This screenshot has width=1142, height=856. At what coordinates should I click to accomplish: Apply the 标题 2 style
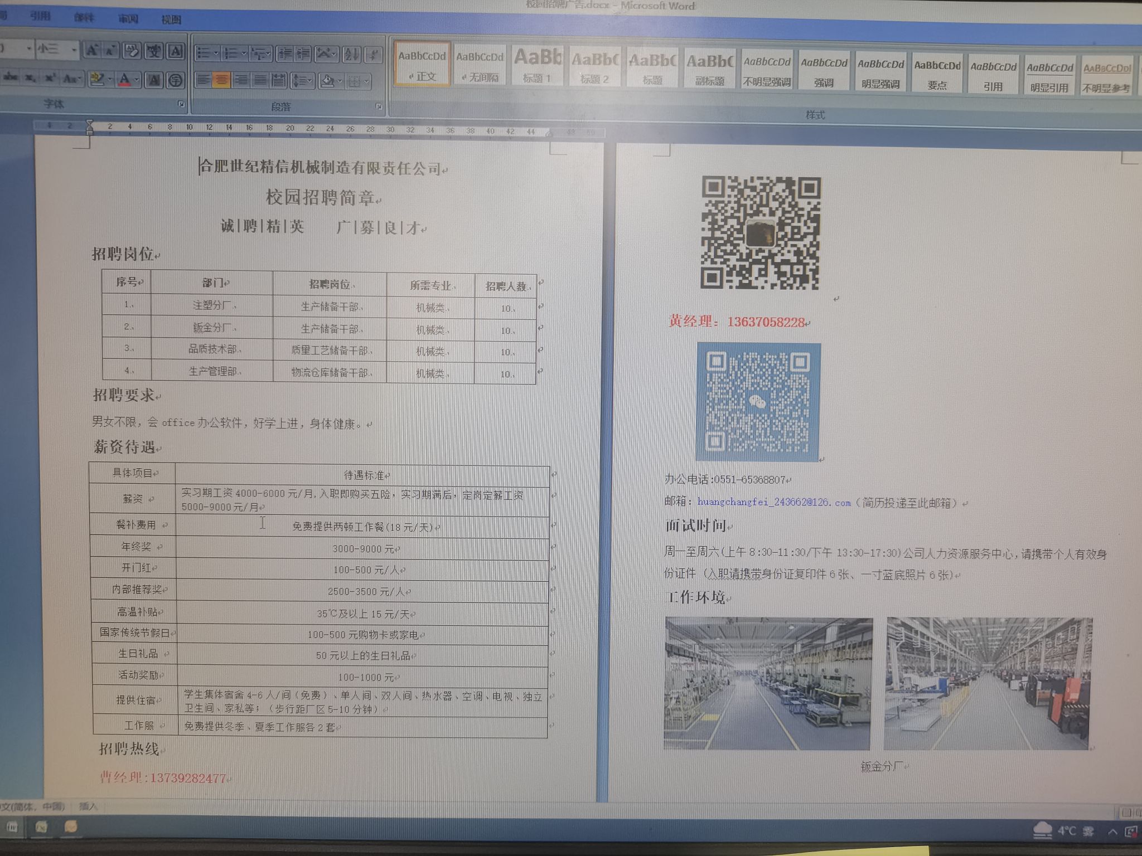point(594,67)
